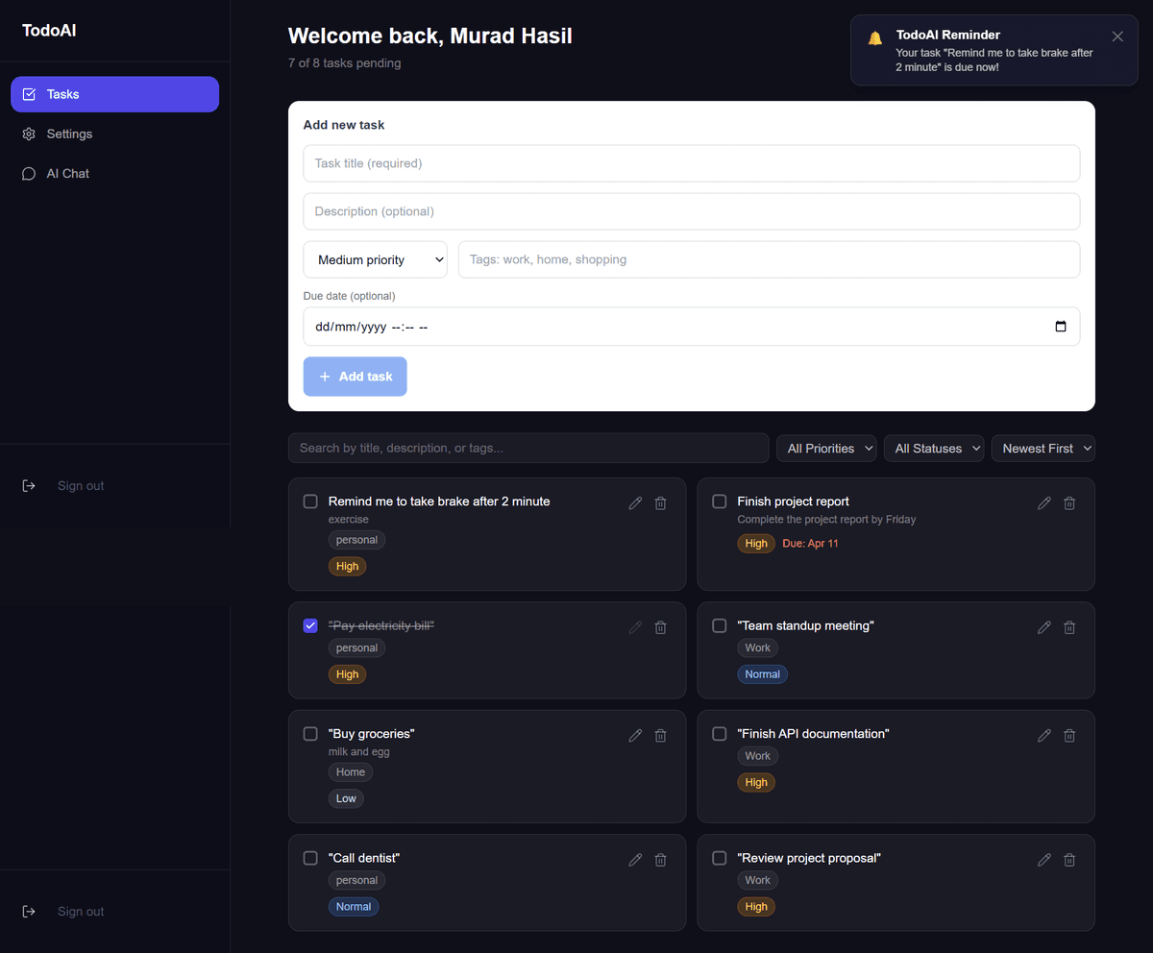1153x953 pixels.
Task: Open the Newest First sort dropdown
Action: coord(1043,449)
